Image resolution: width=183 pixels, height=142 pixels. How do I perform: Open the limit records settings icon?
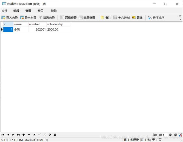[180, 135]
